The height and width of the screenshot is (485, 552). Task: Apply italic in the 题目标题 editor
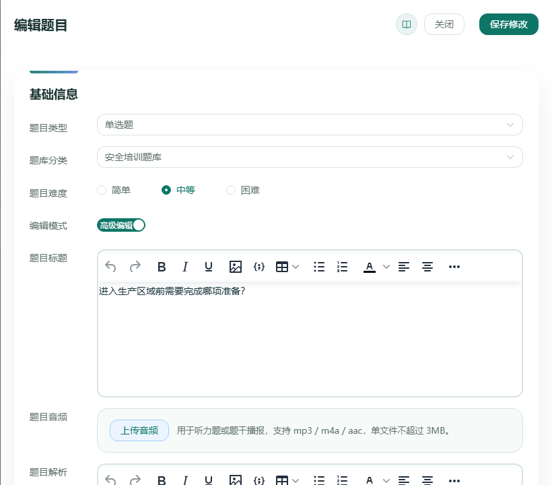pos(185,267)
